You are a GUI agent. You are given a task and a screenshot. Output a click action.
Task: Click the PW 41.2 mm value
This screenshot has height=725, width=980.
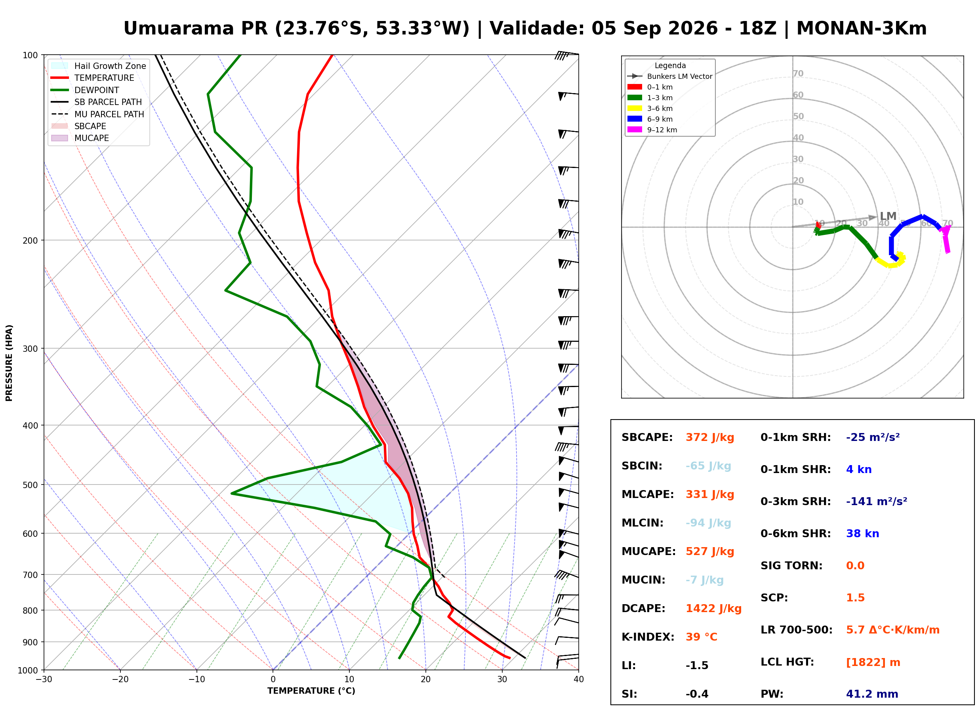click(x=872, y=694)
